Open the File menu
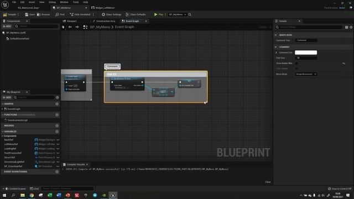Image resolution: width=354 pixels, height=199 pixels. pos(14,2)
